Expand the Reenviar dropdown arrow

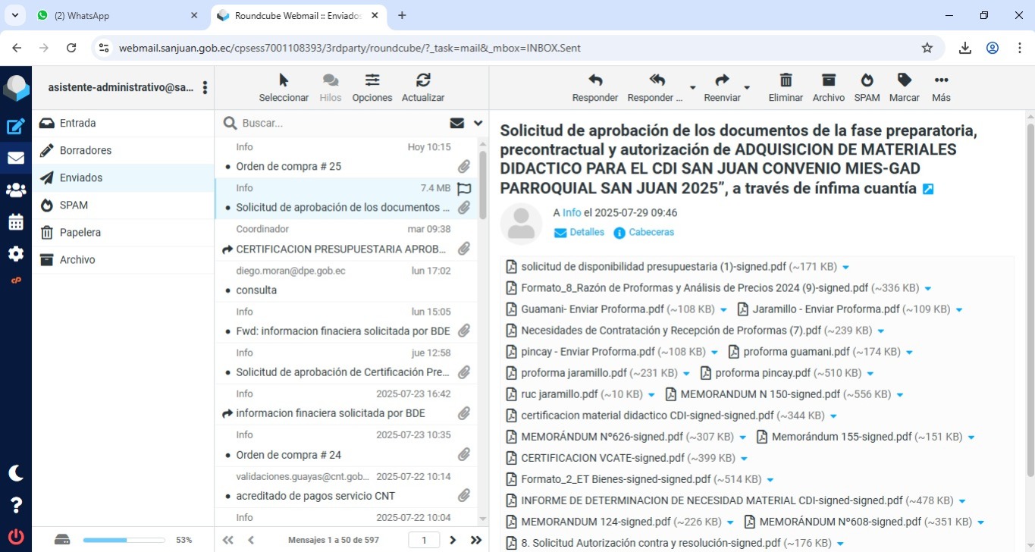747,88
